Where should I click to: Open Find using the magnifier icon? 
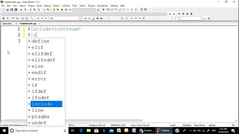[44, 10]
